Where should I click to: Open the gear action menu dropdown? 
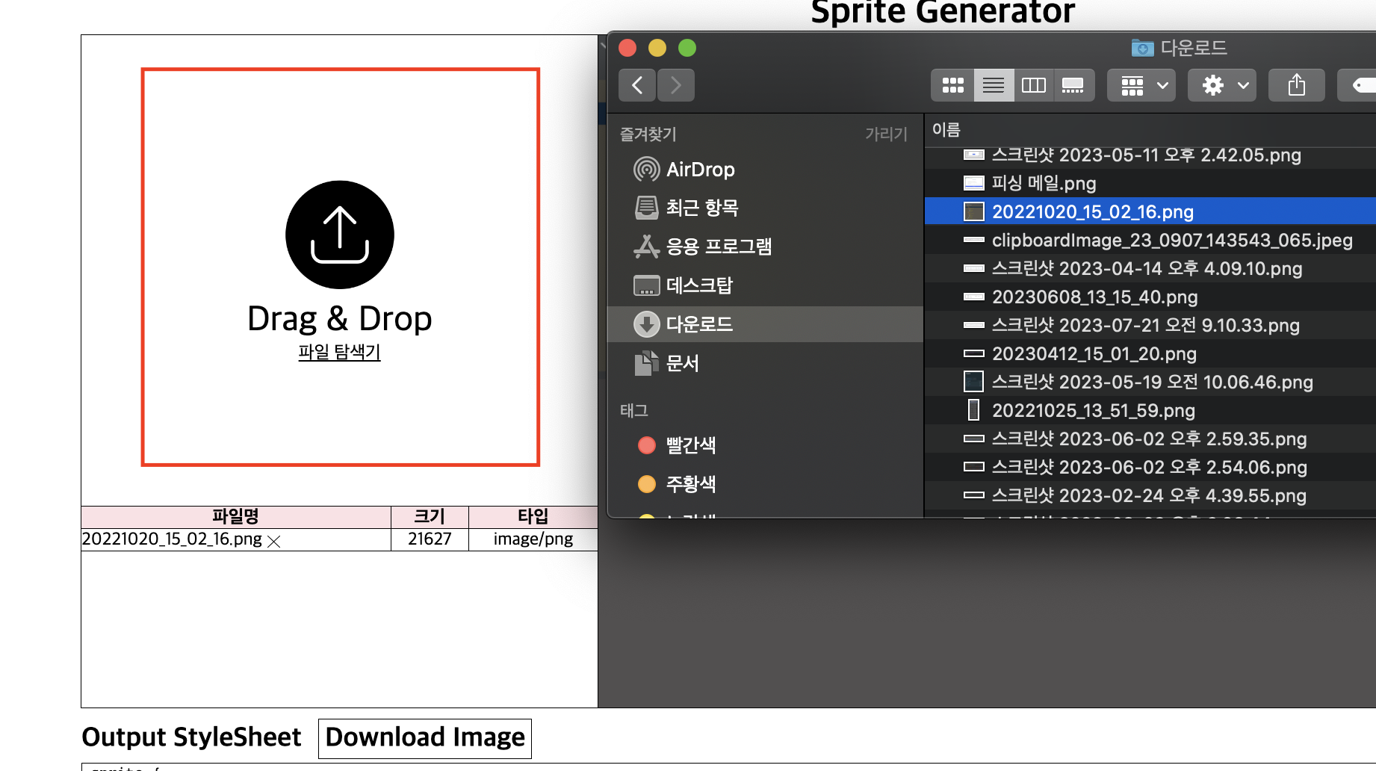pyautogui.click(x=1221, y=84)
